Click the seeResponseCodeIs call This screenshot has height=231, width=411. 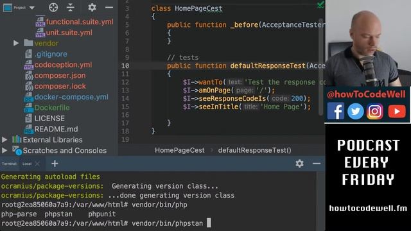tap(232, 98)
